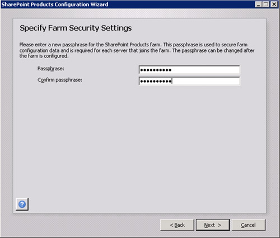Image resolution: width=280 pixels, height=238 pixels.
Task: Click the 'Passphrase:' label
Action: (51, 69)
